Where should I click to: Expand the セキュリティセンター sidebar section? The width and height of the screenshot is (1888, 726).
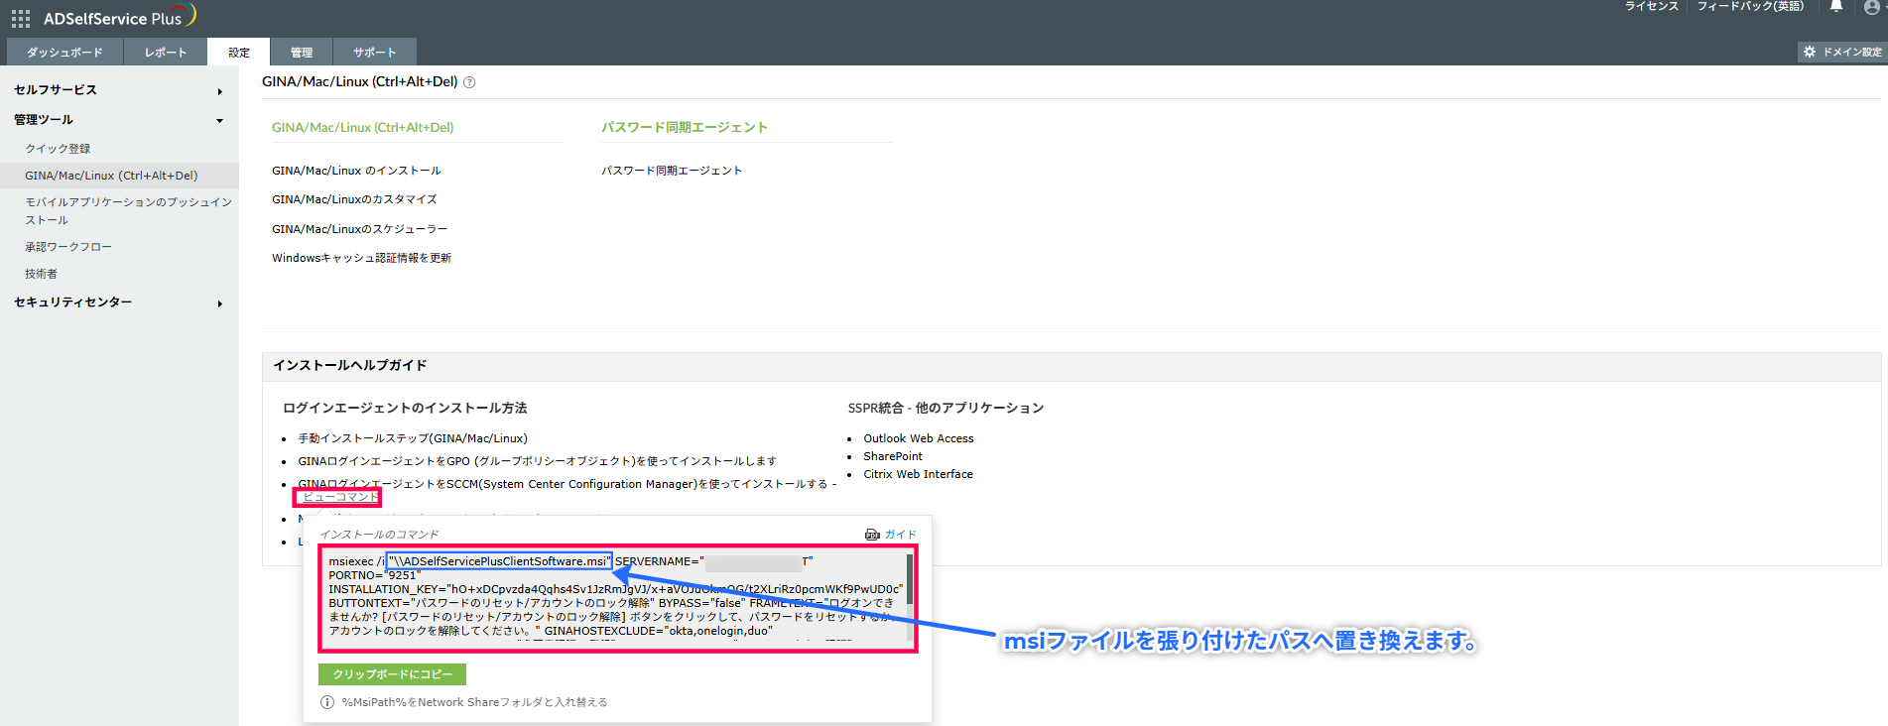tap(119, 302)
